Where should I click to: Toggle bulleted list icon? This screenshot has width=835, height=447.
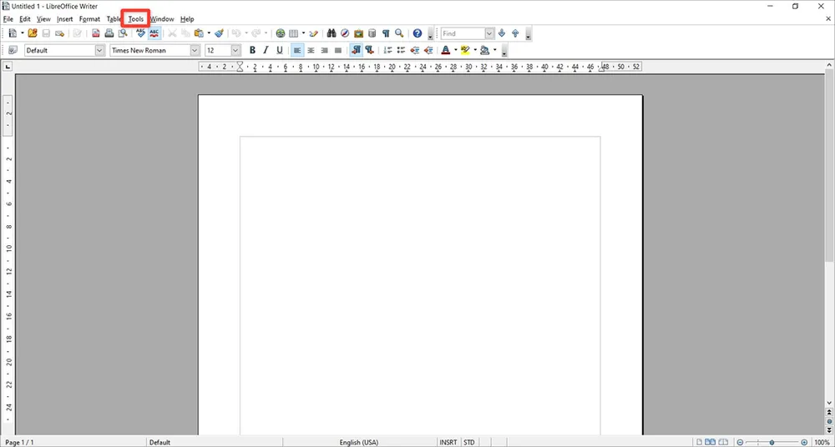tap(401, 50)
